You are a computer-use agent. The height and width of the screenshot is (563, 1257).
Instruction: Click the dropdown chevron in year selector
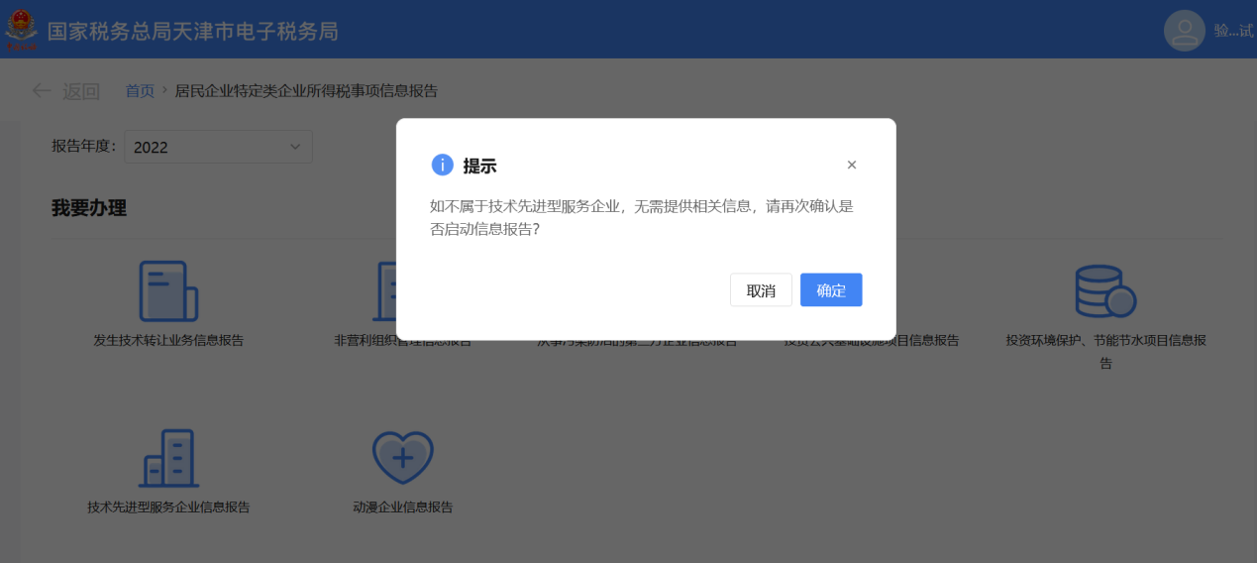pos(295,147)
